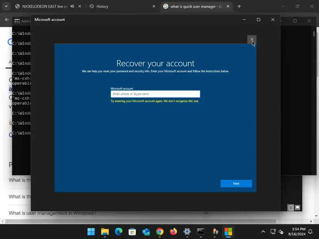Open File Explorer from the taskbar
This screenshot has height=239, width=319.
(105, 232)
